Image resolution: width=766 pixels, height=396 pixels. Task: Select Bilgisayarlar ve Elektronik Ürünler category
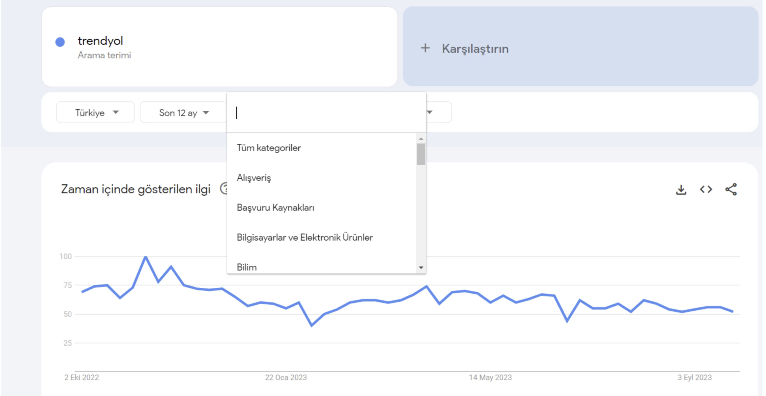(322, 237)
